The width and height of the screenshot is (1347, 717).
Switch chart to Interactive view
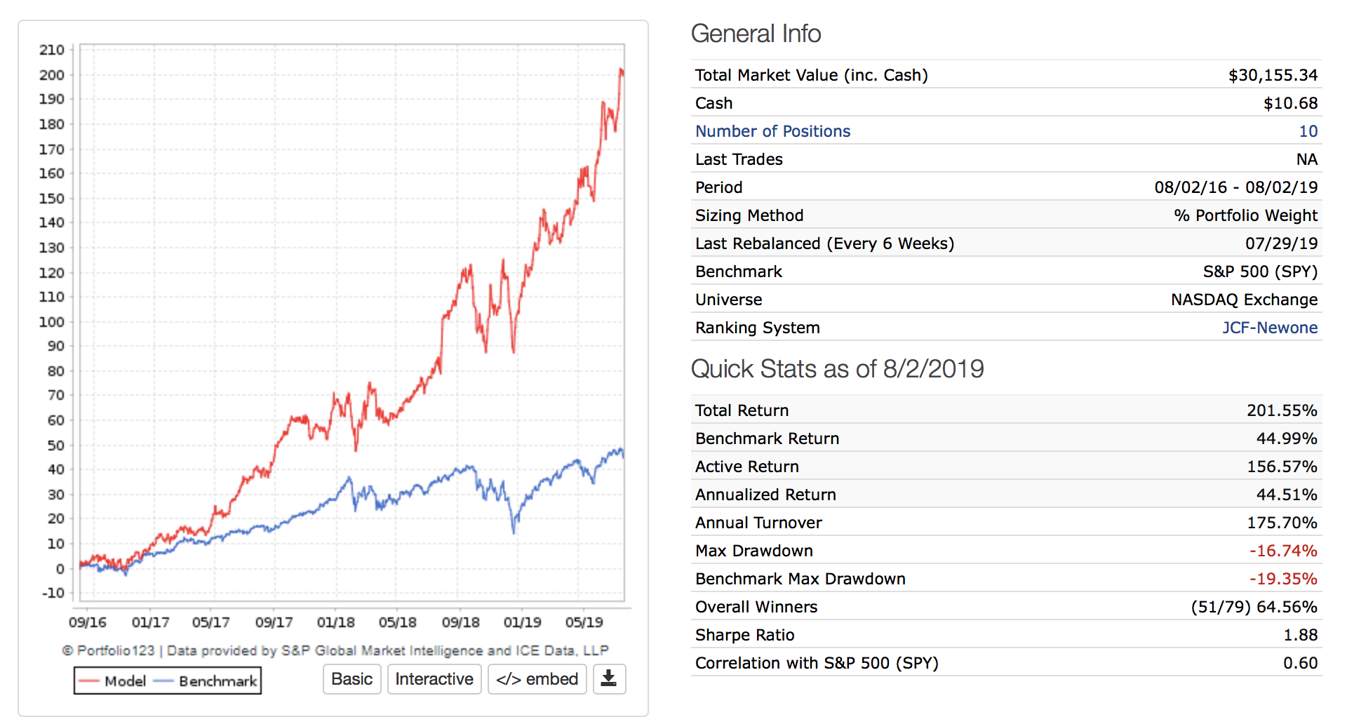[434, 678]
